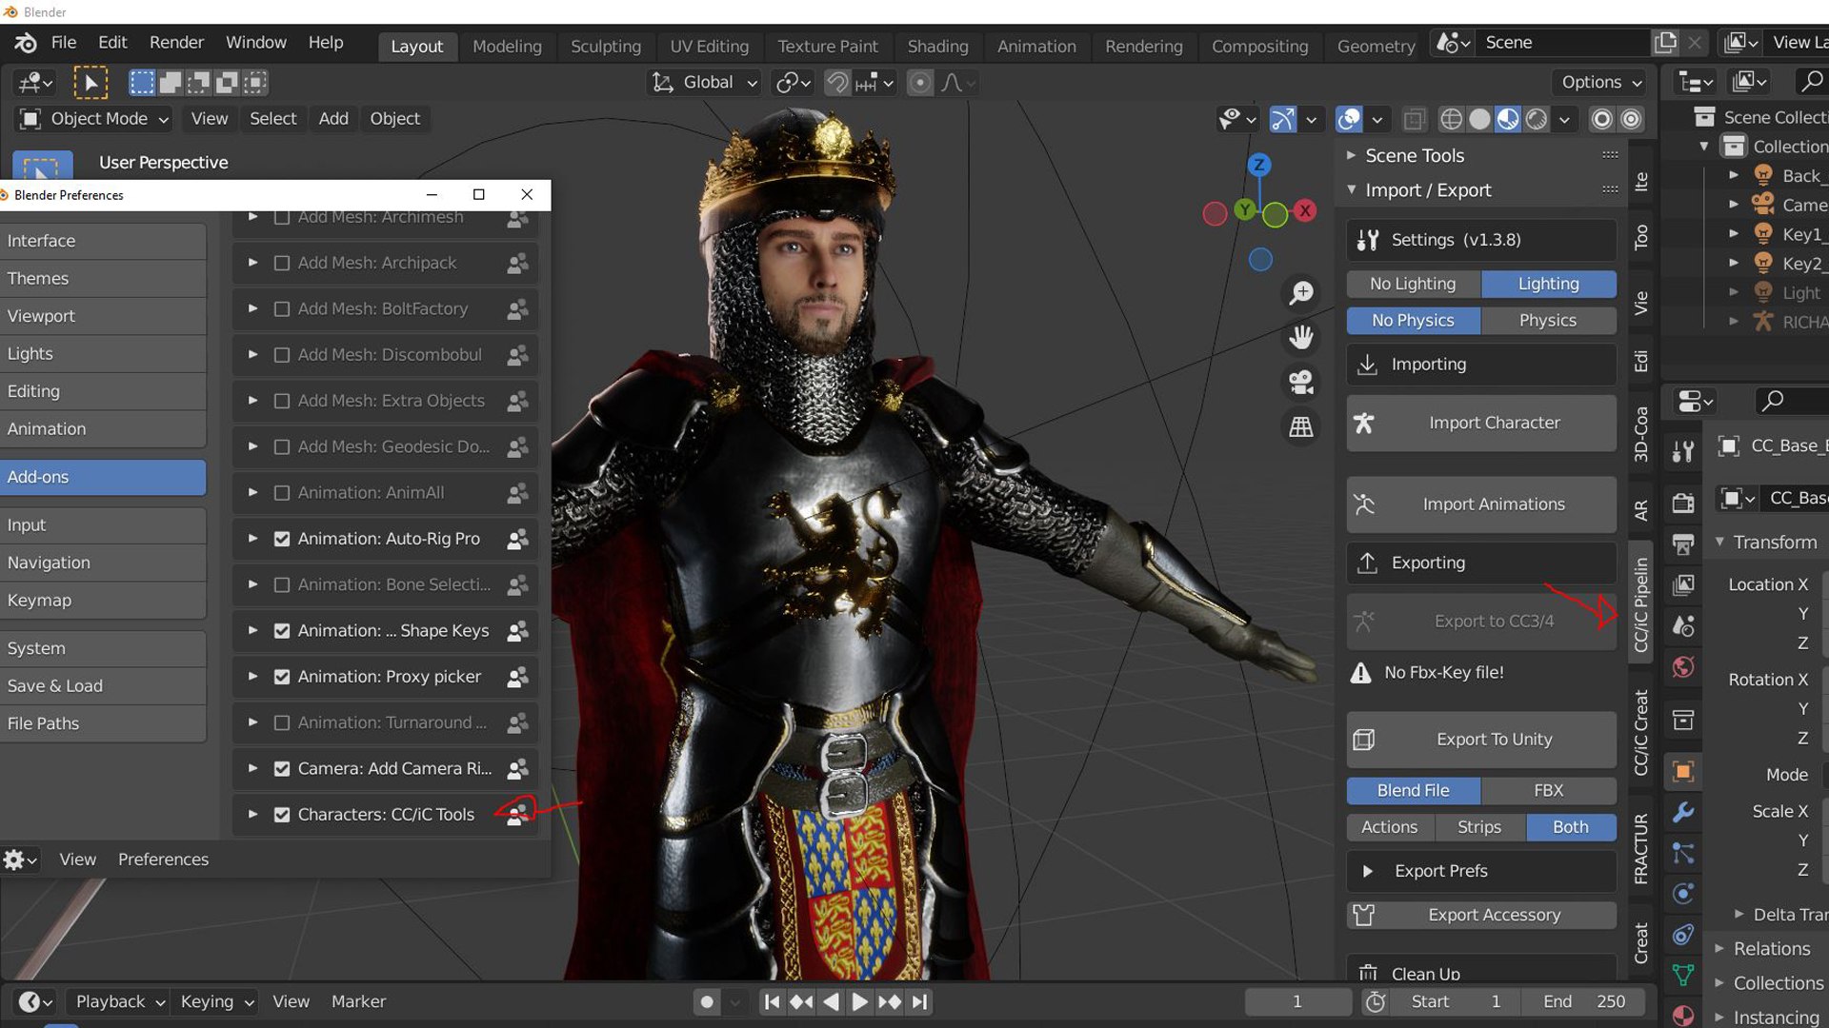The width and height of the screenshot is (1829, 1028).
Task: Enable Animation: AnimAll checkbox
Action: pyautogui.click(x=282, y=493)
